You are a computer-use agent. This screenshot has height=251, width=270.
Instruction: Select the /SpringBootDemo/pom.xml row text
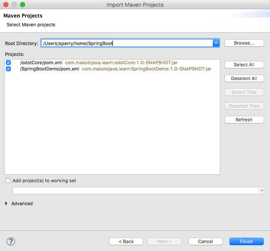point(50,69)
